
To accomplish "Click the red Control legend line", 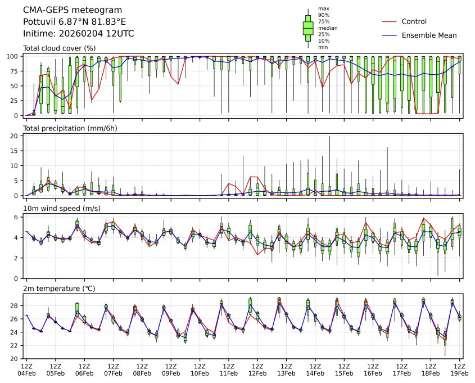I will (389, 22).
